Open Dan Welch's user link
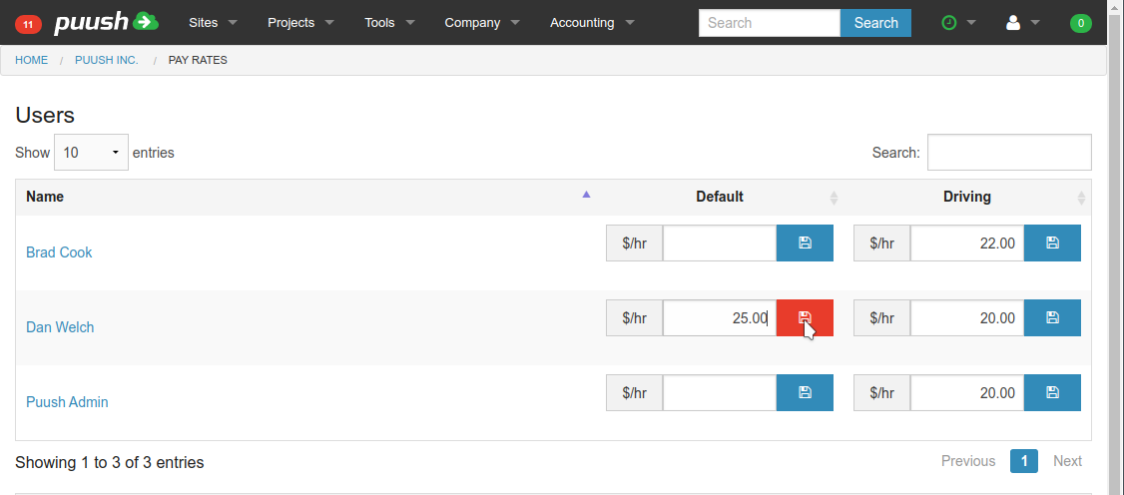 click(60, 327)
